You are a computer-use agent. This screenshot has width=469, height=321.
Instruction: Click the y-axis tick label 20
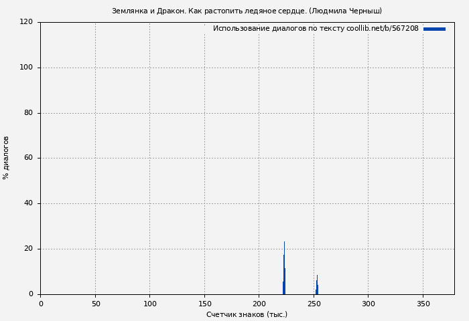[28, 249]
